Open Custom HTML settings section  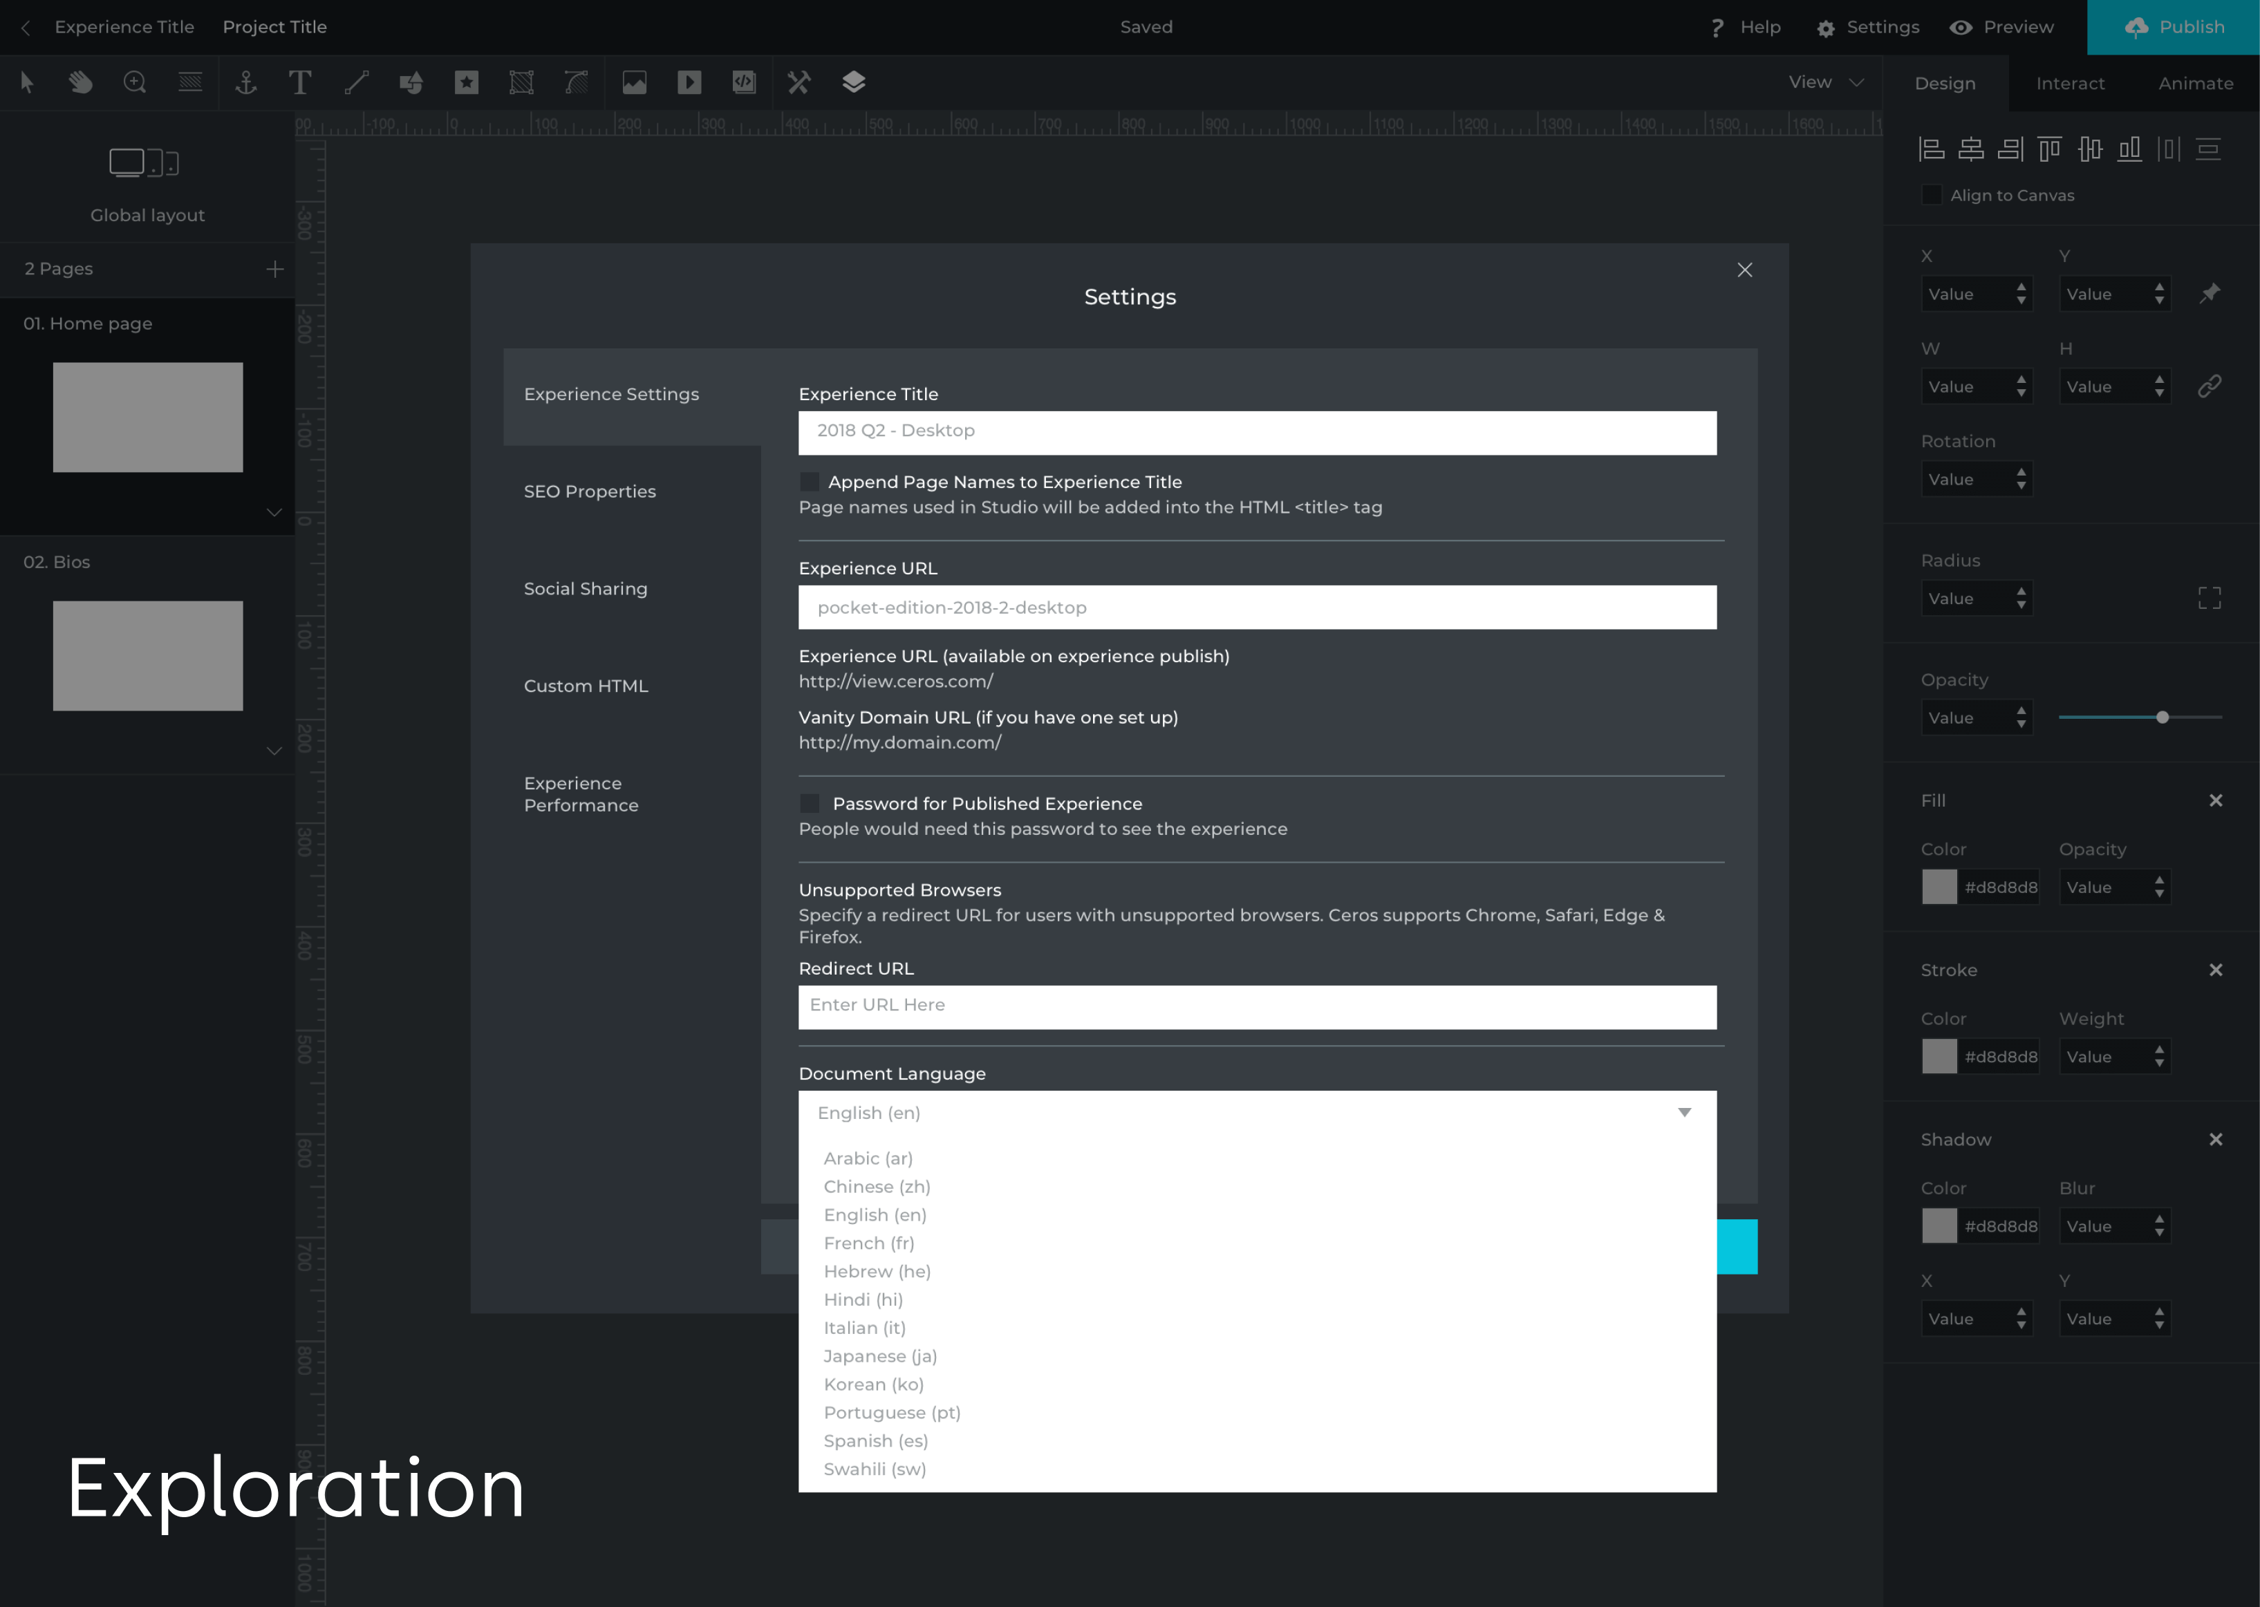point(586,686)
